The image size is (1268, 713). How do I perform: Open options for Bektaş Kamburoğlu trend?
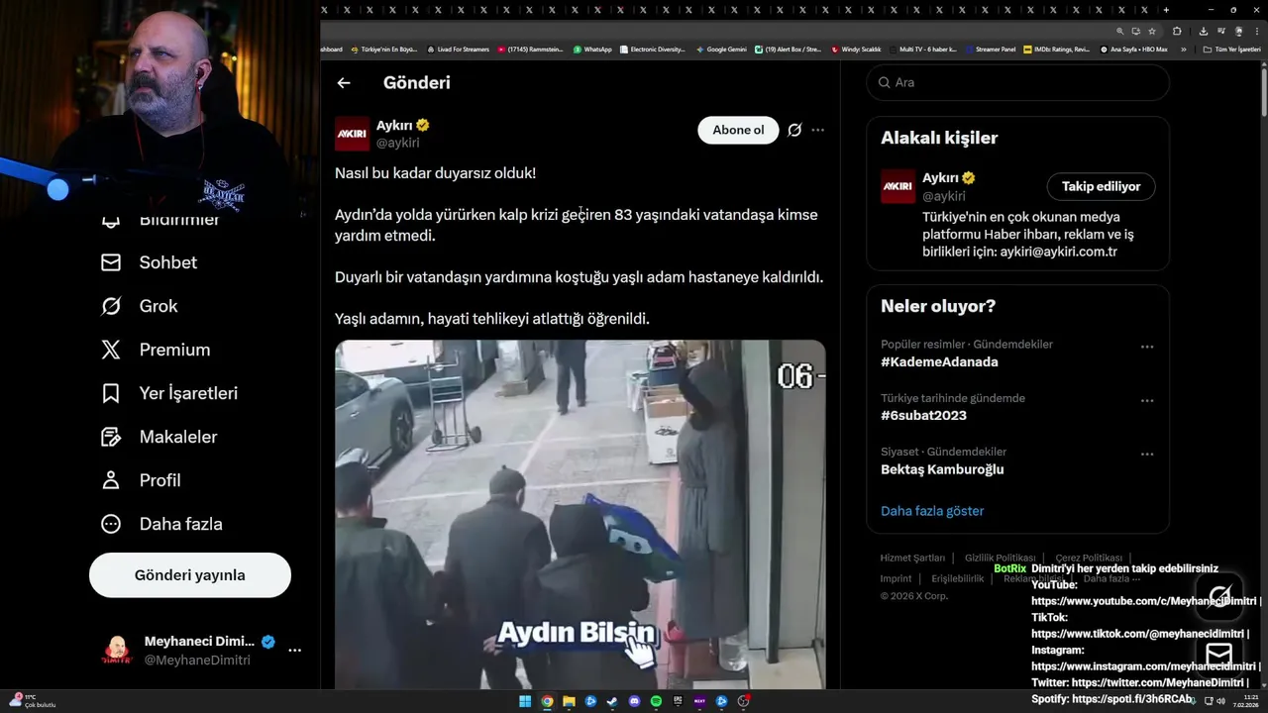coord(1147,454)
